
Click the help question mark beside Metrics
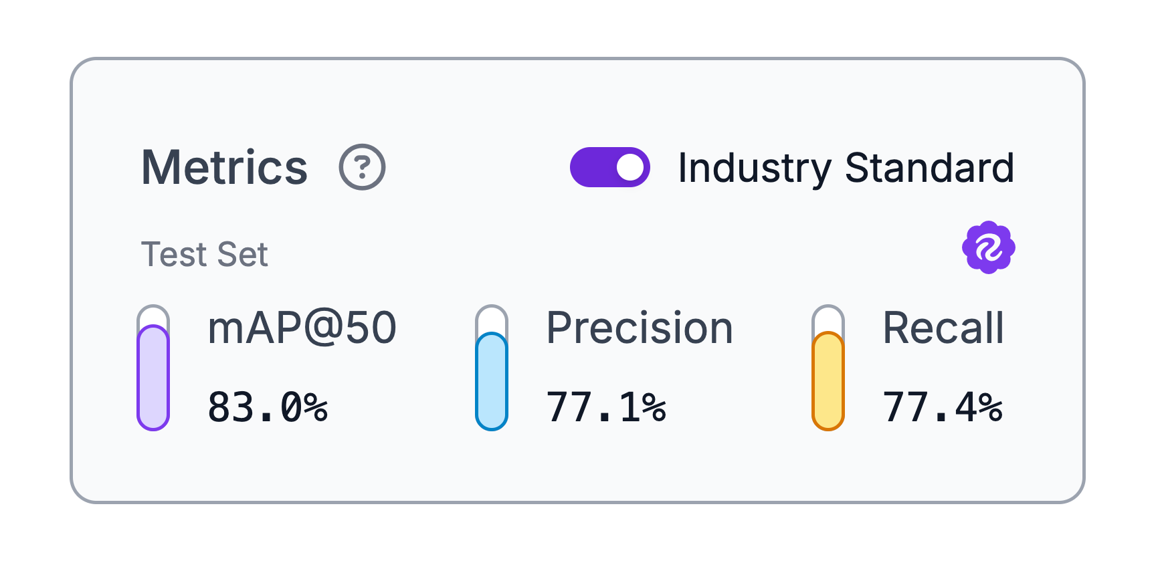click(362, 167)
